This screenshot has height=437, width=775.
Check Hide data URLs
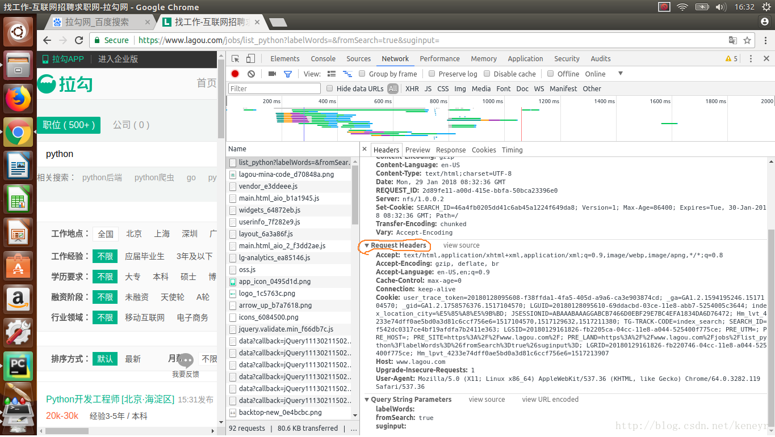click(330, 88)
